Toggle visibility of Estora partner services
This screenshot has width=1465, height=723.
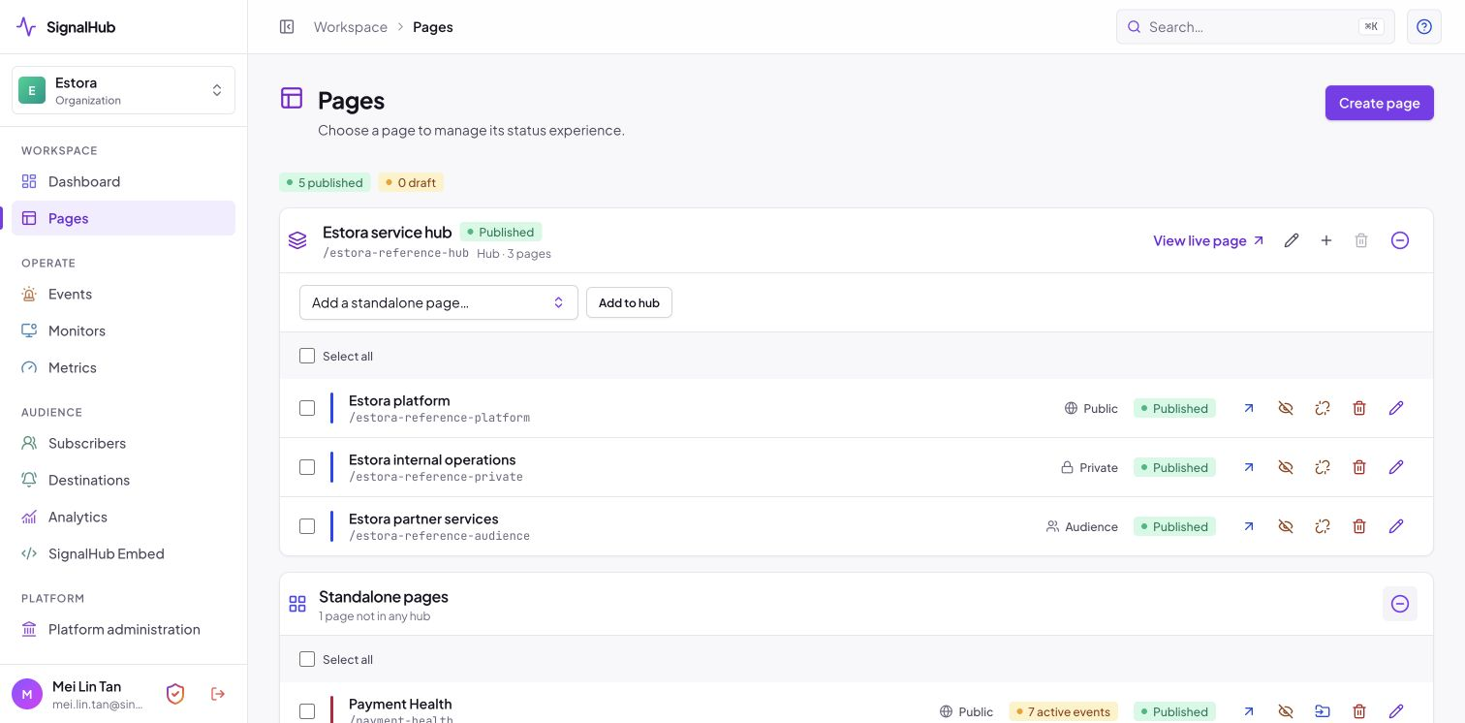coord(1286,526)
